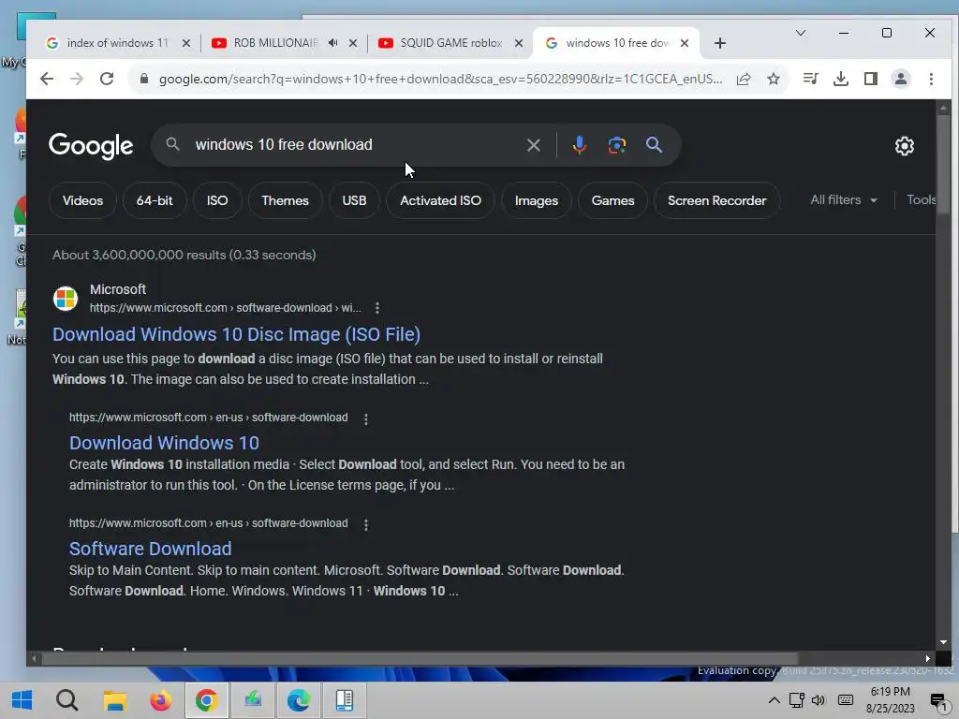The image size is (959, 719).
Task: Filter results by Images chip
Action: pyautogui.click(x=537, y=200)
